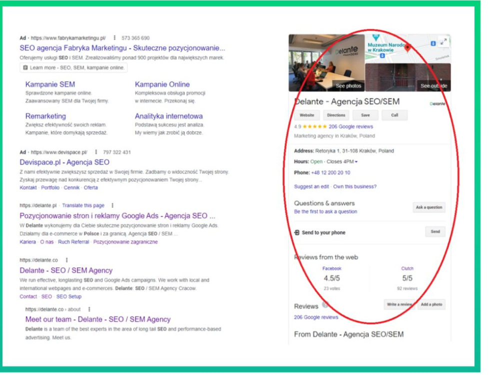
Task: Click the red map location pin
Action: [x=407, y=47]
